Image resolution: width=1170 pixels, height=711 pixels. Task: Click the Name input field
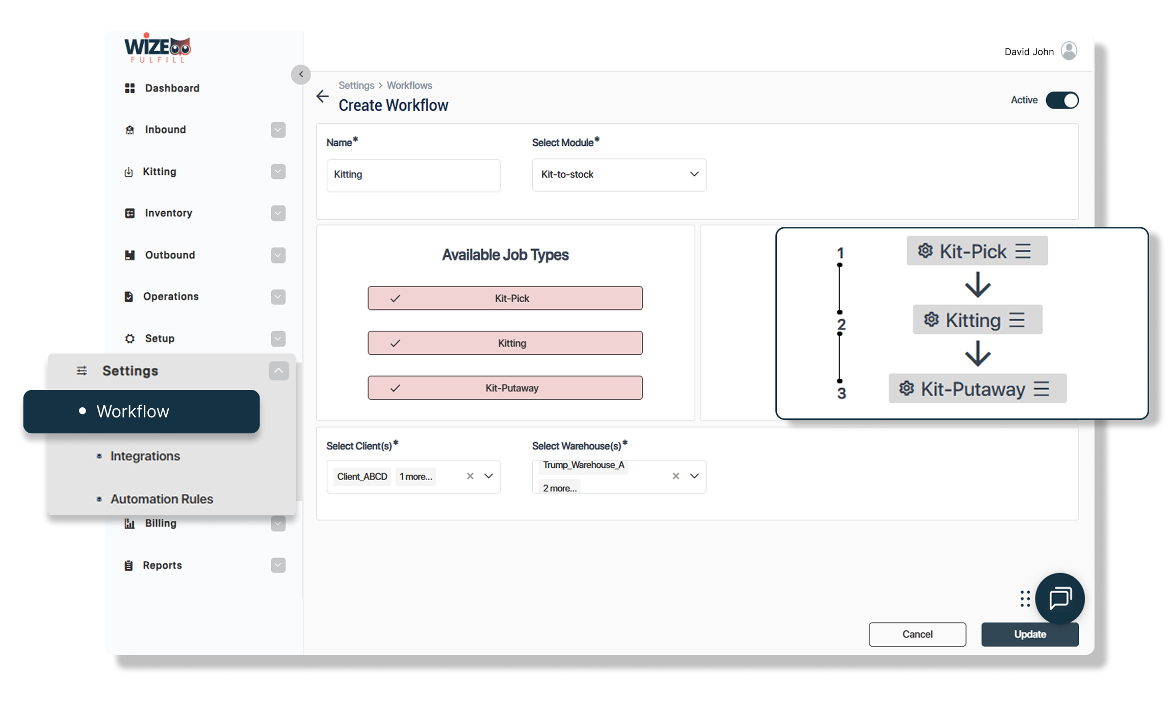(x=413, y=175)
